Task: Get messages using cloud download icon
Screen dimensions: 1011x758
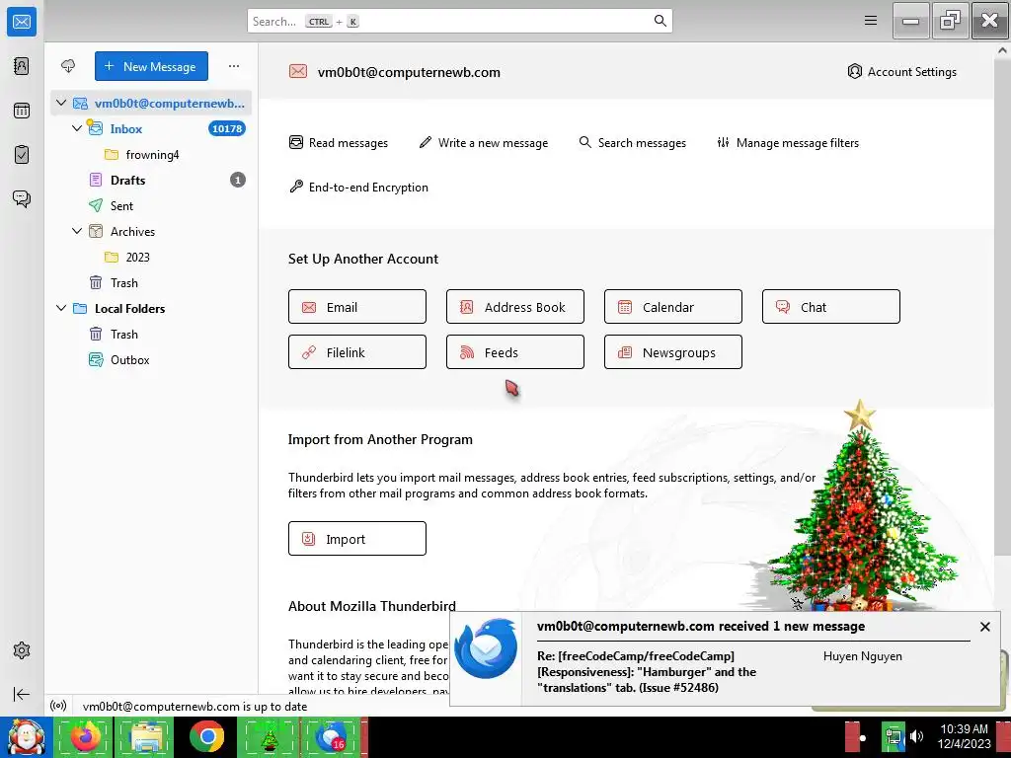Action: coord(68,66)
